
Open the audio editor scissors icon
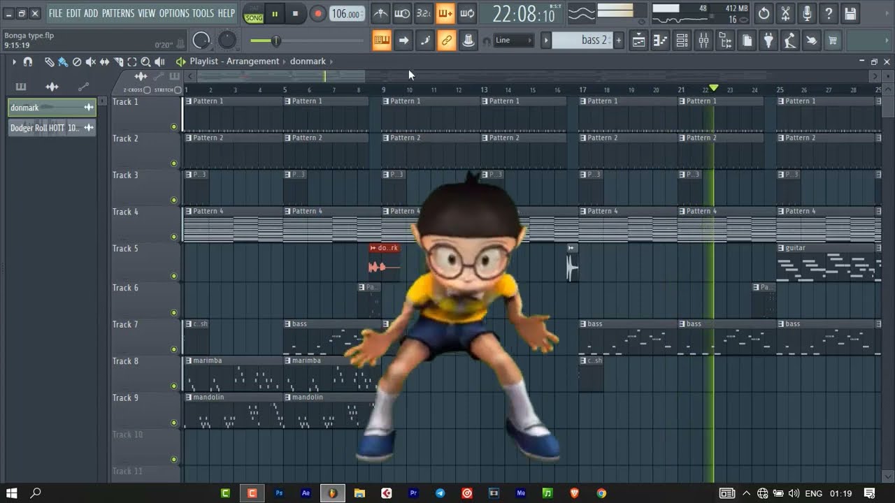(785, 13)
